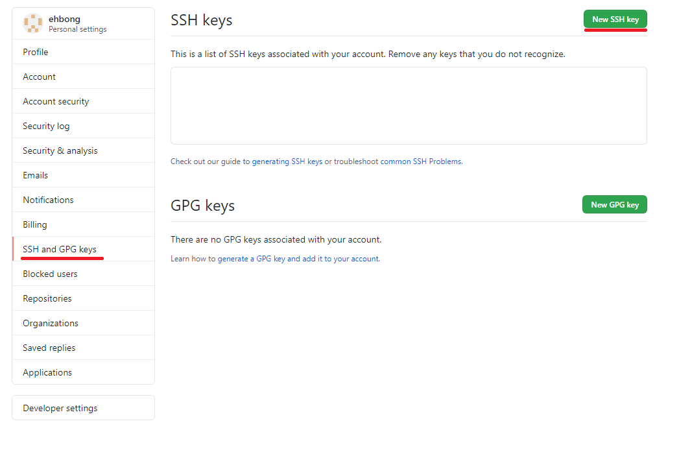
Task: Open the common SSH Problems troubleshooting link
Action: click(x=420, y=161)
